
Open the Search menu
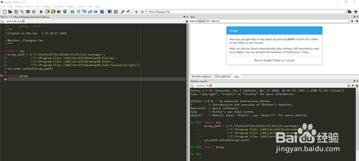point(19,6)
